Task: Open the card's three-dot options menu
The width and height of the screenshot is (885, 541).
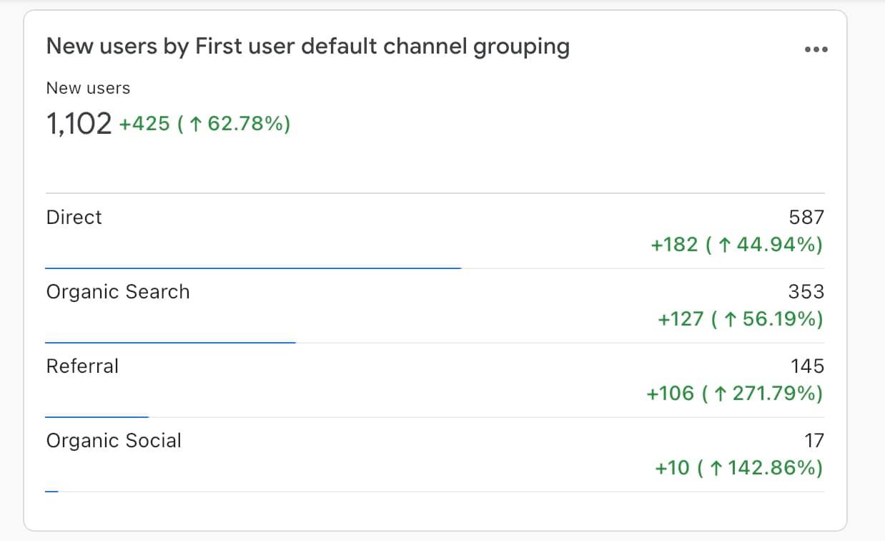Action: 816,49
